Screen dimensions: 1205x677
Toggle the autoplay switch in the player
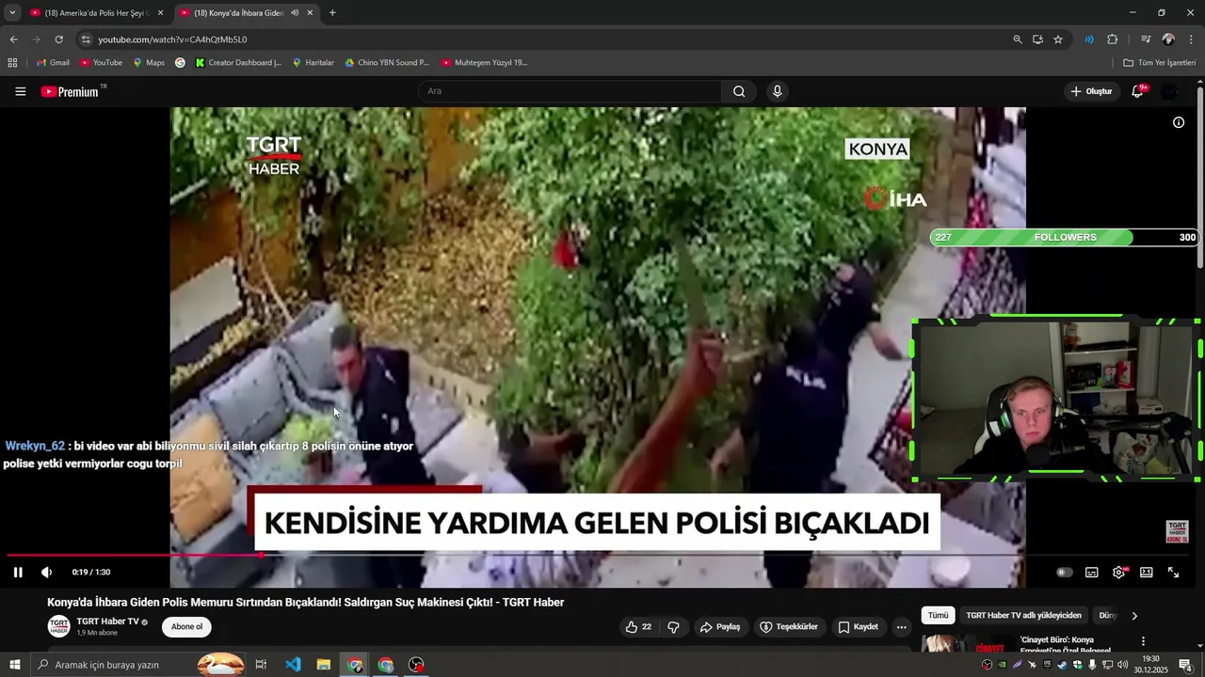pyautogui.click(x=1064, y=572)
